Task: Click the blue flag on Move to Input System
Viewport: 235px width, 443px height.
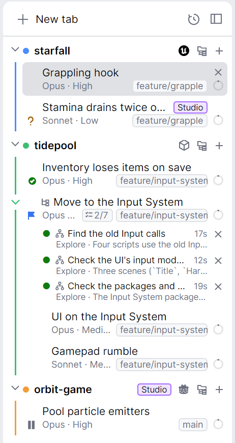Action: 32,216
